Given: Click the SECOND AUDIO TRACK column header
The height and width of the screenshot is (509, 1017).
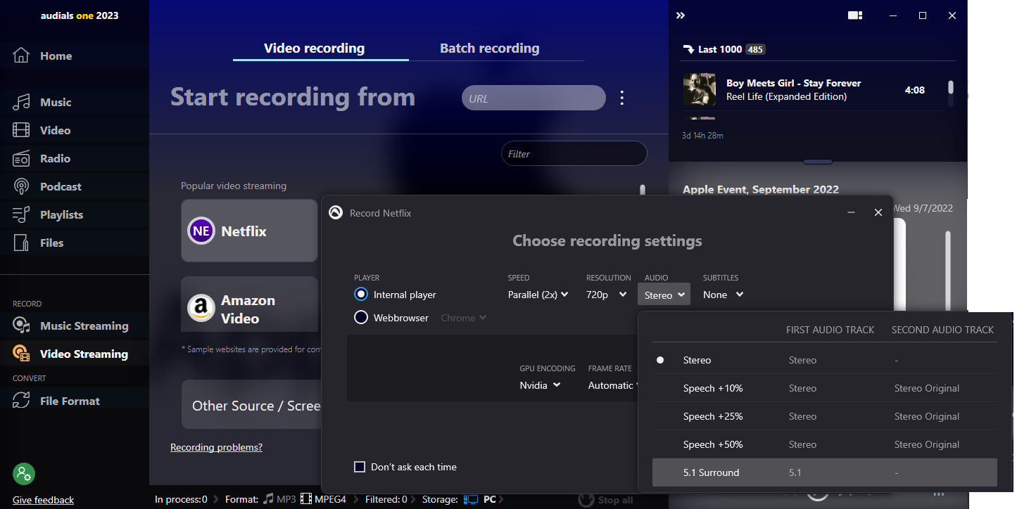Looking at the screenshot, I should point(942,329).
